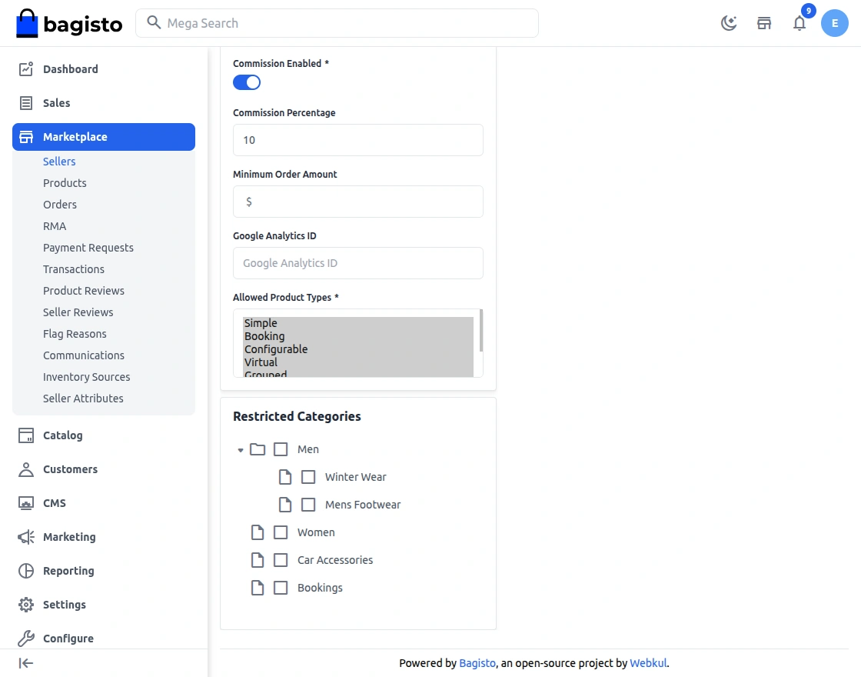Viewport: 861px width, 677px height.
Task: Follow the Webkul footer link
Action: [x=648, y=663]
